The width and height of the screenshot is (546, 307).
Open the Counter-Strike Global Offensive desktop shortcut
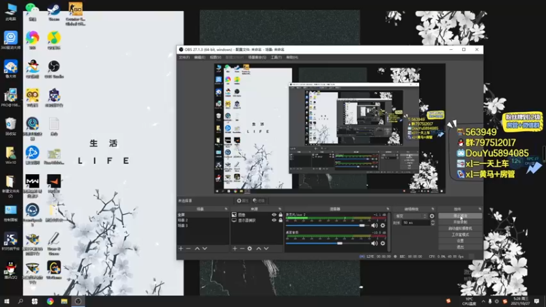pyautogui.click(x=75, y=14)
